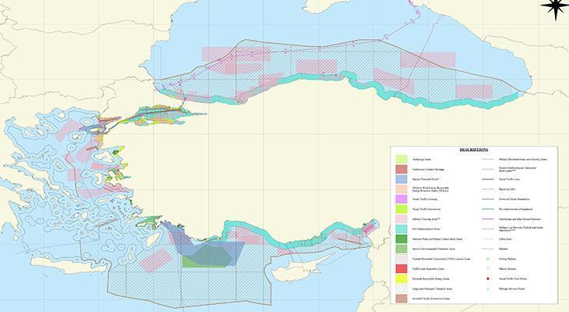This screenshot has height=312, width=569.
Task: Click the DESCRIPTIONS legend heading
Action: (473, 148)
